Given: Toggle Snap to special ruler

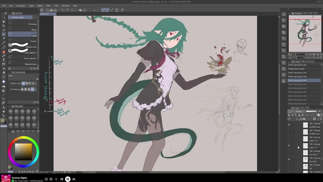Looking at the screenshot, I should pyautogui.click(x=107, y=10).
